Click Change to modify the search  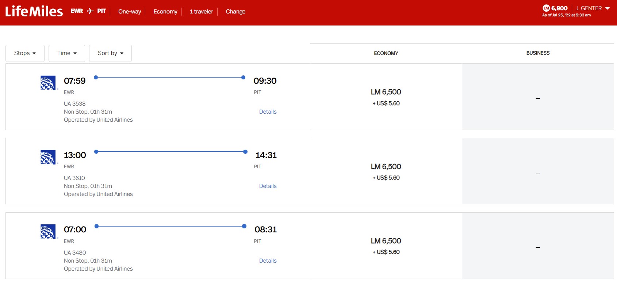(x=235, y=12)
